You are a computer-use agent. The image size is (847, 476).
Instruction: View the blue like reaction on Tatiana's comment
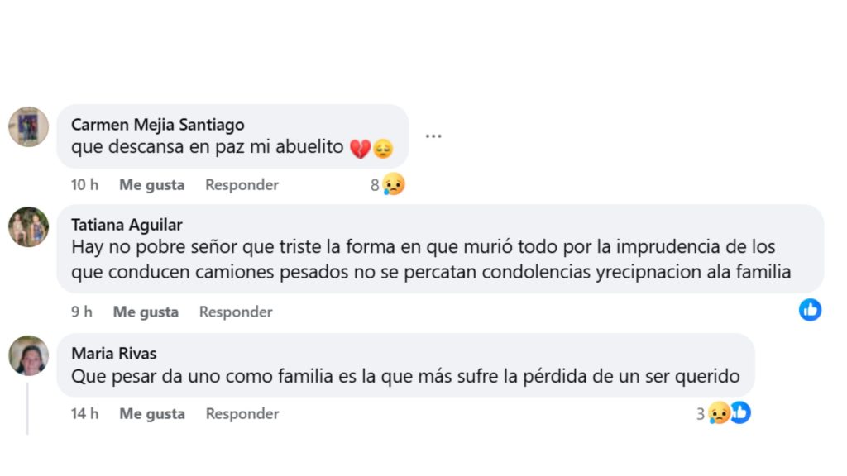point(811,310)
